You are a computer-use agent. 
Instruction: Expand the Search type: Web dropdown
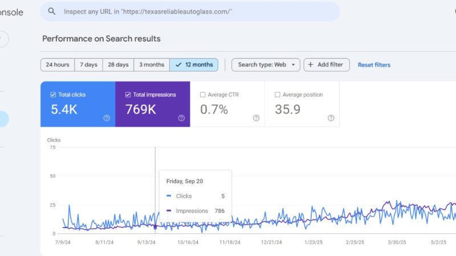[x=266, y=65]
